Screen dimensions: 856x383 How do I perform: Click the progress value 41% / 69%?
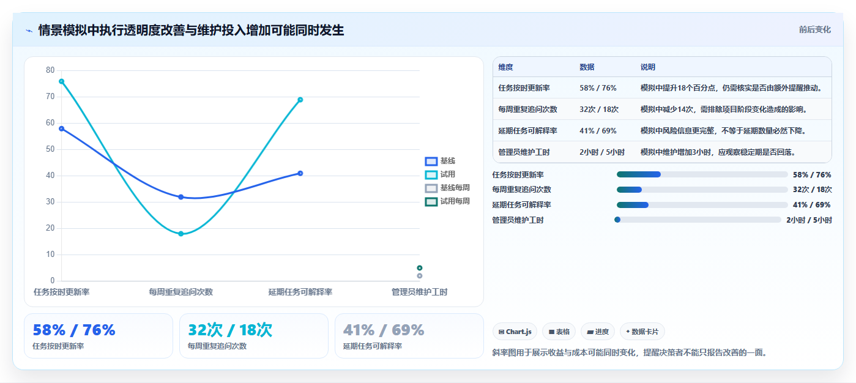(812, 205)
